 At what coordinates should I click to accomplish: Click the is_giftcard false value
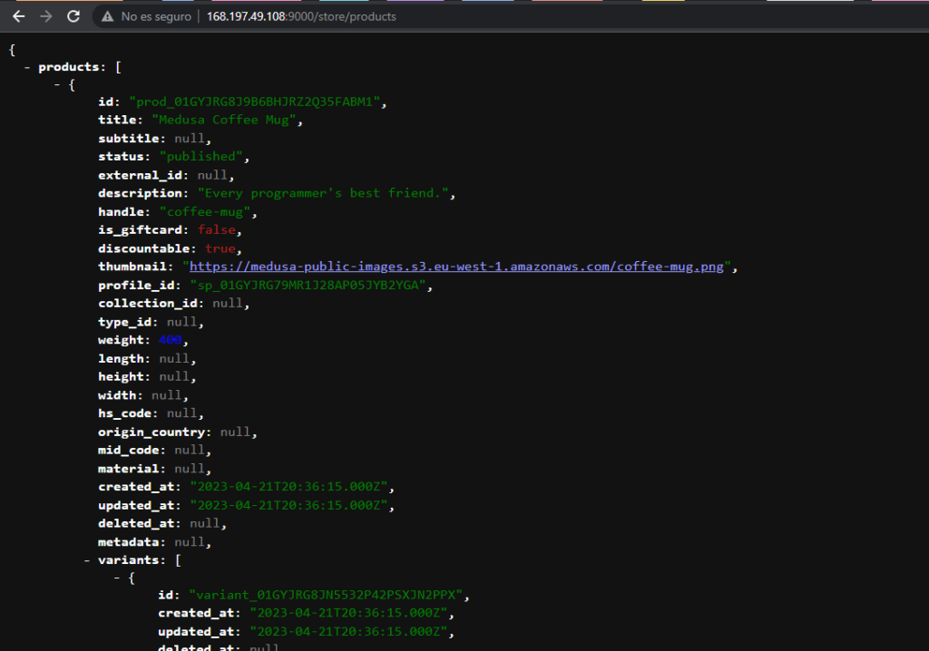coord(216,229)
